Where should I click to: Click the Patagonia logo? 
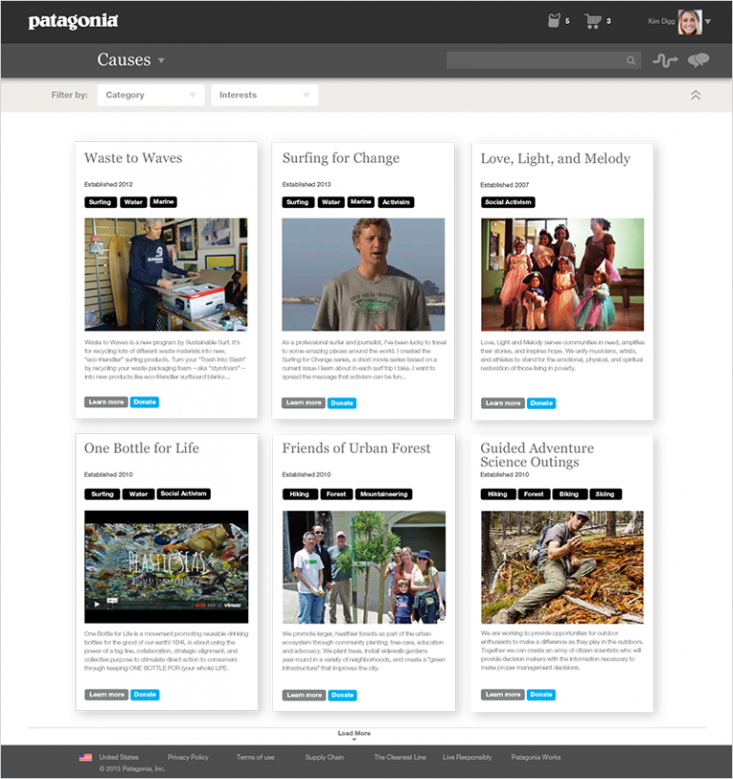click(73, 21)
